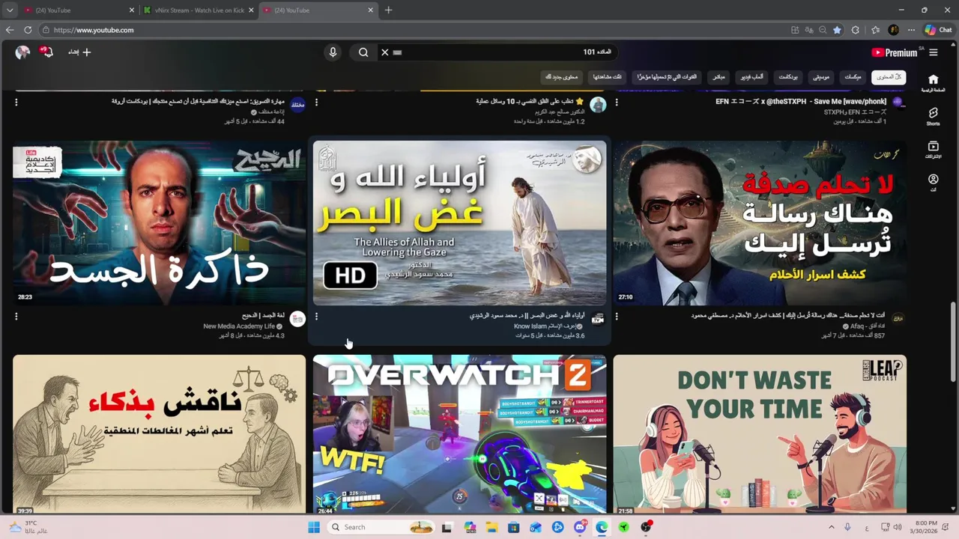Go back with the browser back arrow

tap(10, 30)
